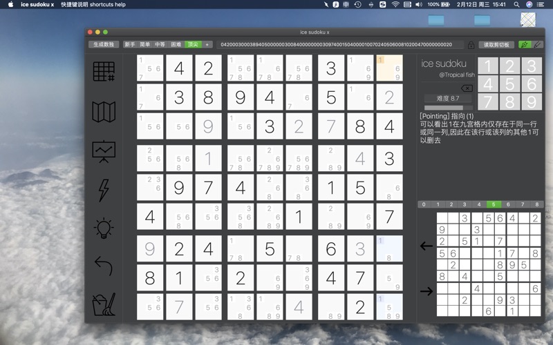
Task: Click the difficulty progress bar under 难度 8.7
Action: tap(448, 108)
